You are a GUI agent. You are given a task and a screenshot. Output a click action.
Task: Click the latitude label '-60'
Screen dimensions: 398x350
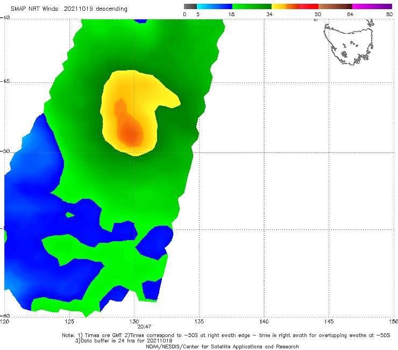5,316
